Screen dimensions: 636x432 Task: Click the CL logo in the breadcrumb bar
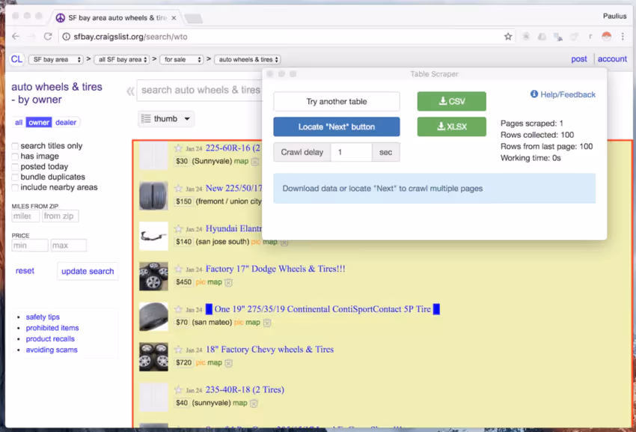coord(16,59)
